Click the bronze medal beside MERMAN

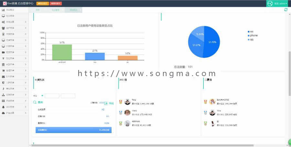tap(121, 123)
